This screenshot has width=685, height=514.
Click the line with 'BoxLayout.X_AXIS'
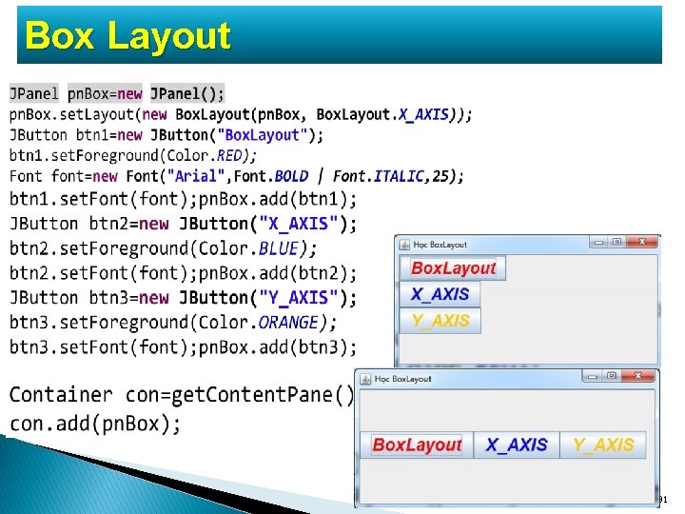241,114
